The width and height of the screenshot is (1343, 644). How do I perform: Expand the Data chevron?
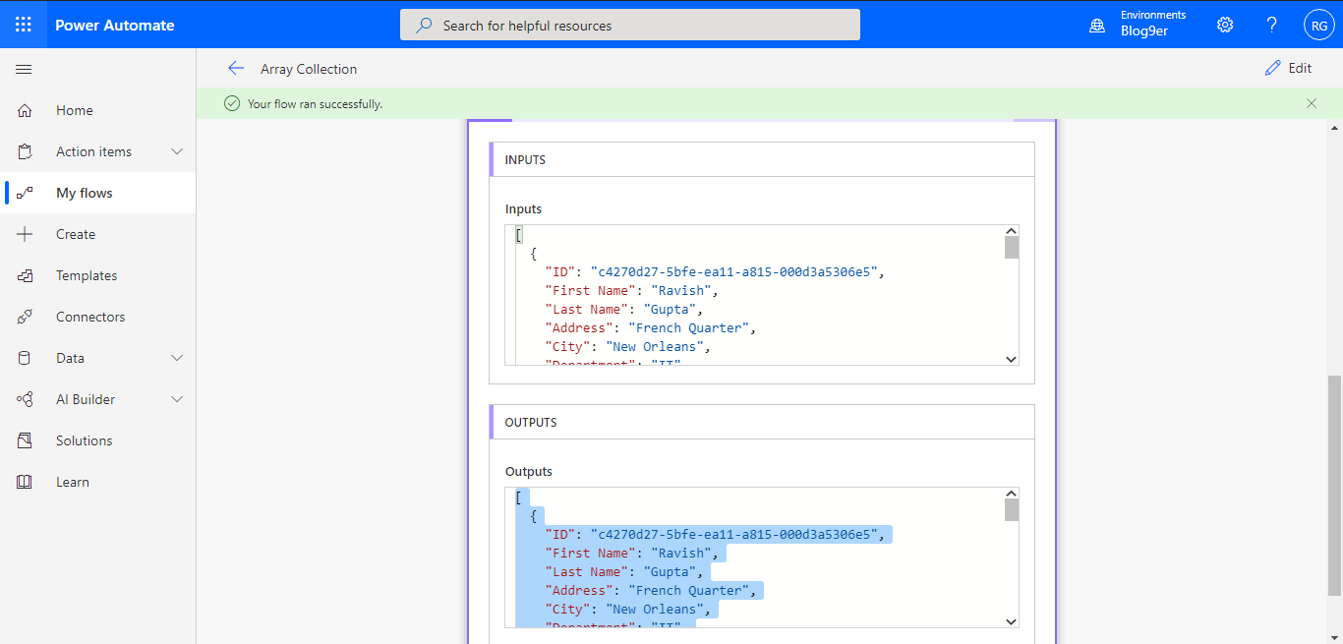[177, 358]
